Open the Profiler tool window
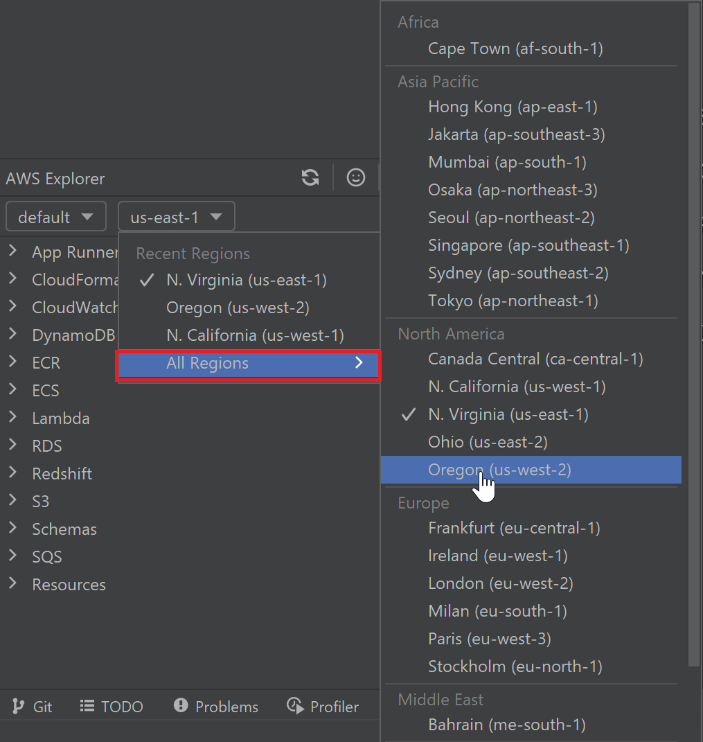The width and height of the screenshot is (703, 742). point(323,707)
